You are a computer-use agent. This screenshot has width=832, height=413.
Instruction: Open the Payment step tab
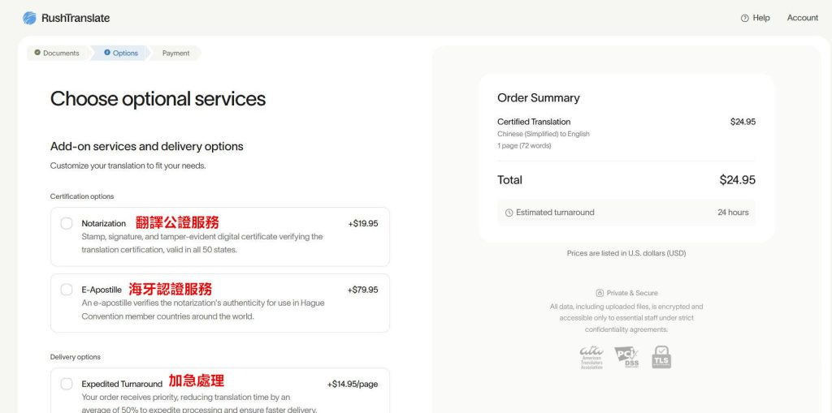coord(175,53)
